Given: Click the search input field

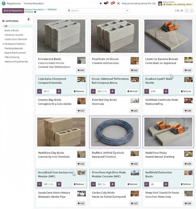Looking at the screenshot, I should (x=97, y=11).
